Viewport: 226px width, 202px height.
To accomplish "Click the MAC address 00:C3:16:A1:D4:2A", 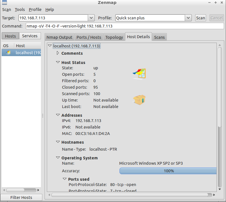I will pos(93,134).
